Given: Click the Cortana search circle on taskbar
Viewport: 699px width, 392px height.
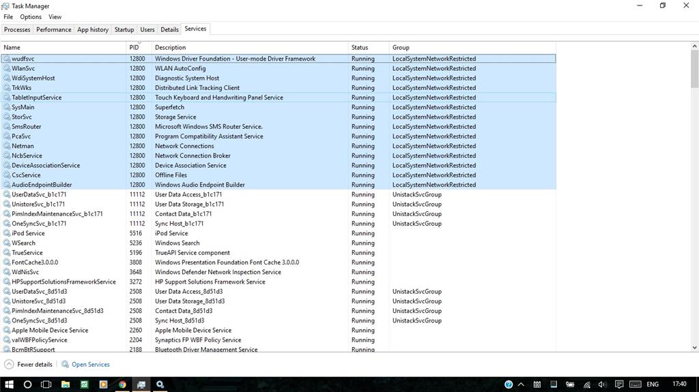Looking at the screenshot, I should [27, 385].
